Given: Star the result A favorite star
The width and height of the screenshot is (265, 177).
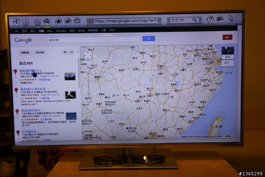Looking at the screenshot, I should 16,78.
